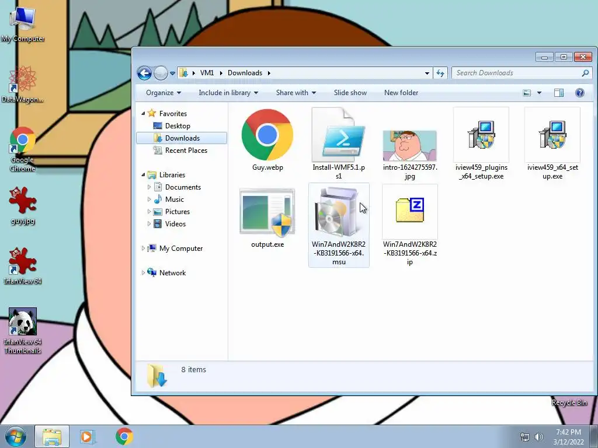Select guy.jpg desktop file
The width and height of the screenshot is (598, 448).
point(23,206)
